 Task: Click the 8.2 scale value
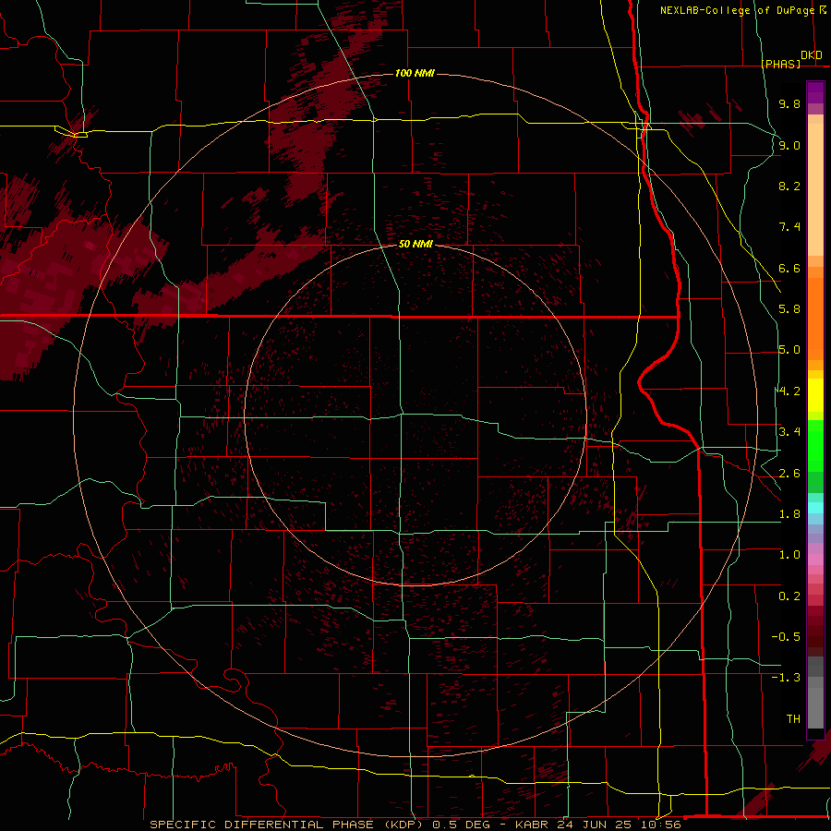point(789,186)
